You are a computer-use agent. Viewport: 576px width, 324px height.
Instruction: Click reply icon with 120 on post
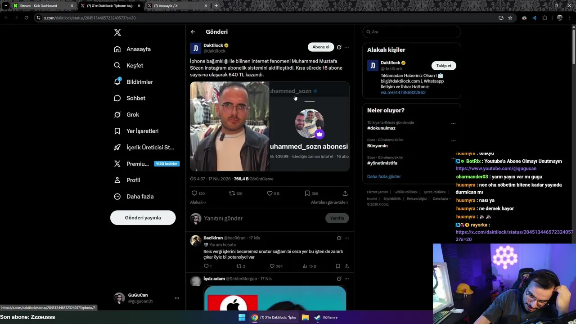(x=198, y=193)
